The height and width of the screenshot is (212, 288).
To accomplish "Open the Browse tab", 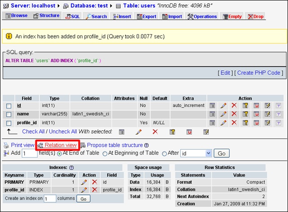I will [17, 16].
